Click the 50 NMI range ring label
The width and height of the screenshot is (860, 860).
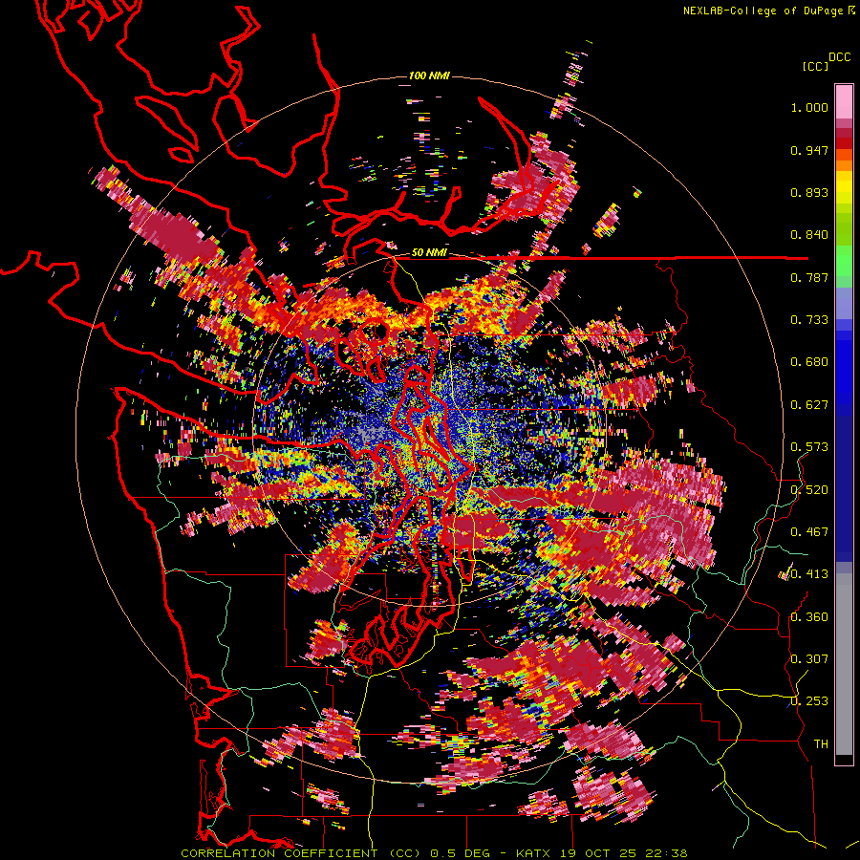[429, 253]
